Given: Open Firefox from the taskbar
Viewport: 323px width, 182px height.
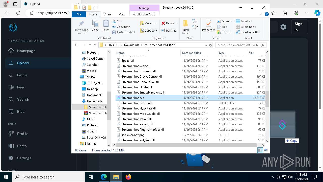Looking at the screenshot, I should [x=128, y=177].
